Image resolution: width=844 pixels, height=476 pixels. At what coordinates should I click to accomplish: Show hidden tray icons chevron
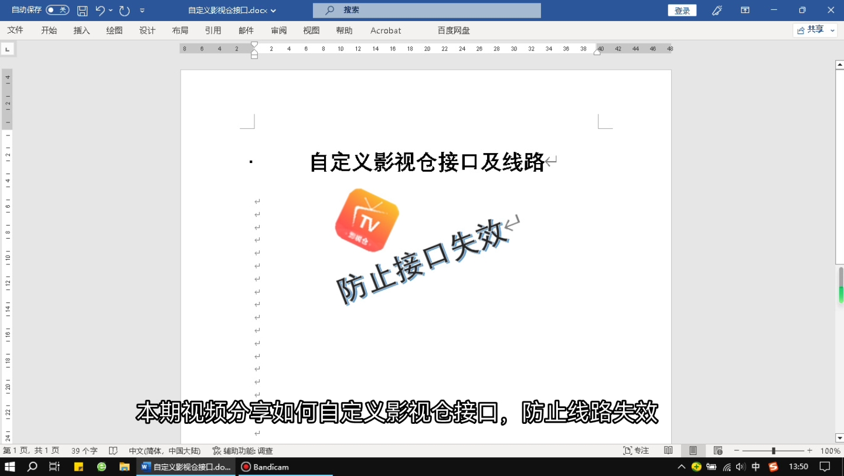(x=681, y=467)
